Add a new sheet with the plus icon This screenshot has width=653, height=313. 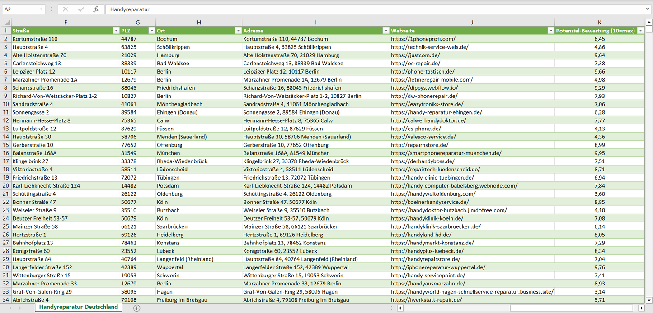tap(137, 308)
